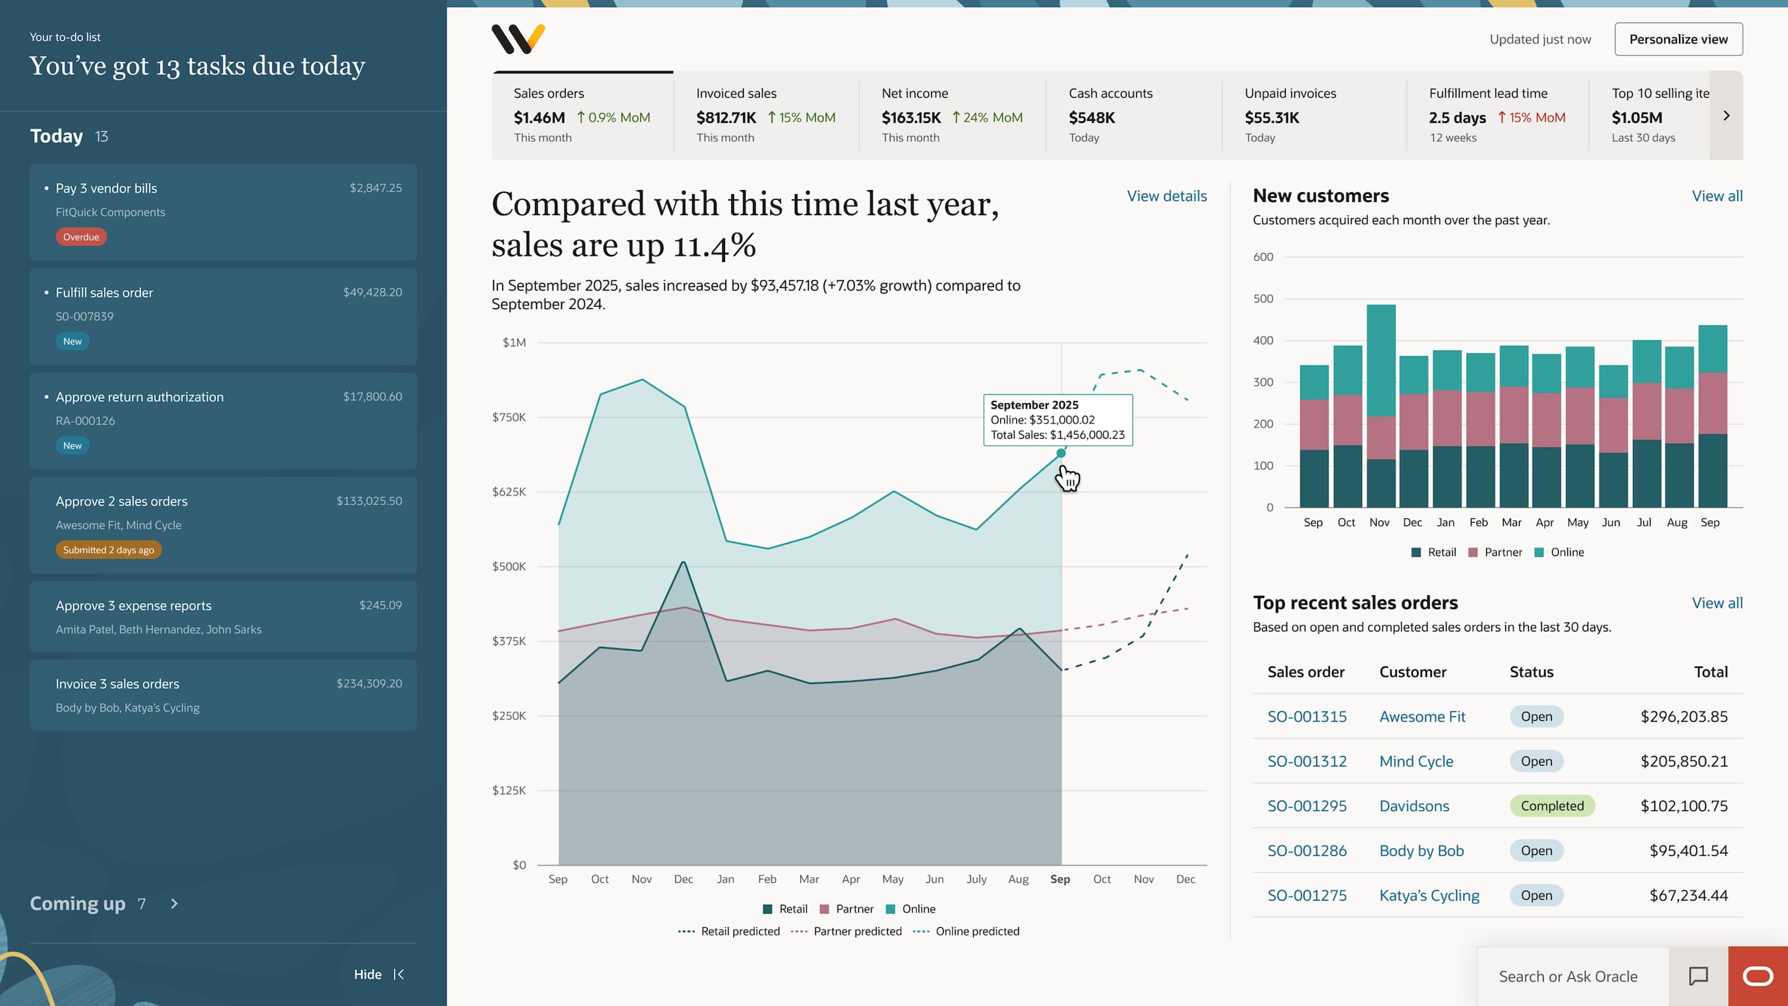The width and height of the screenshot is (1788, 1006).
Task: Click the W brand logo
Action: point(518,38)
